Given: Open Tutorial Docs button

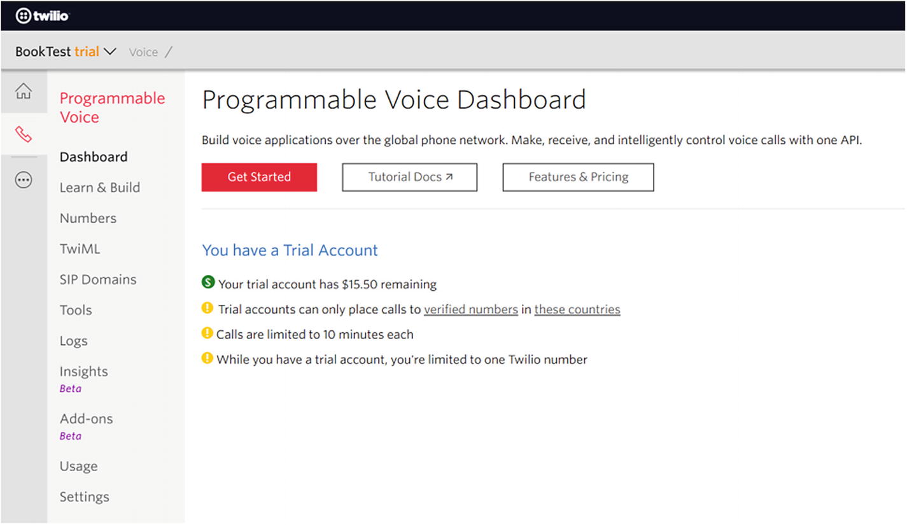Looking at the screenshot, I should coord(410,177).
